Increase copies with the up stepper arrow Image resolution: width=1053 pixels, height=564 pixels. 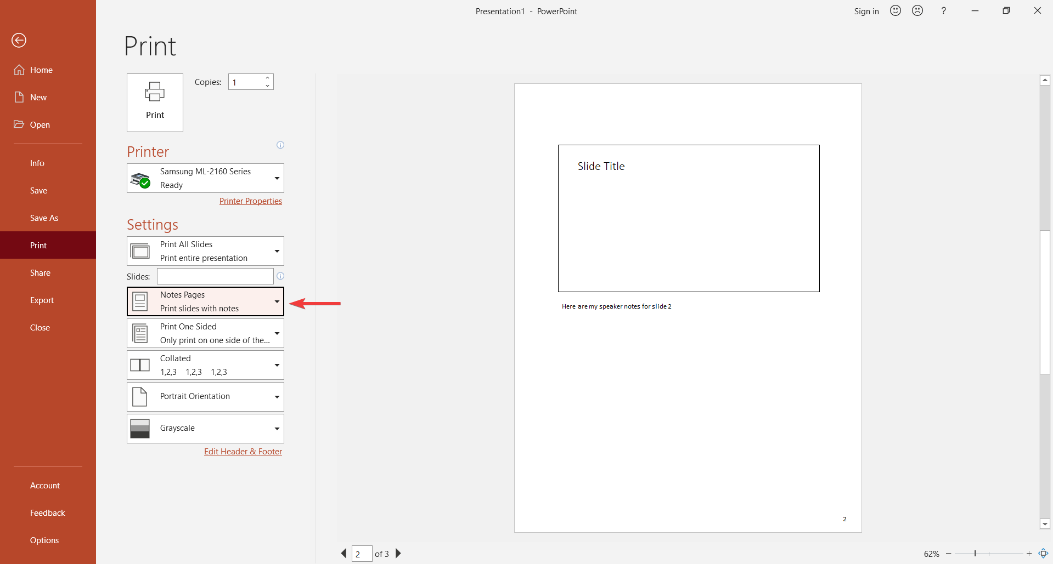[267, 78]
